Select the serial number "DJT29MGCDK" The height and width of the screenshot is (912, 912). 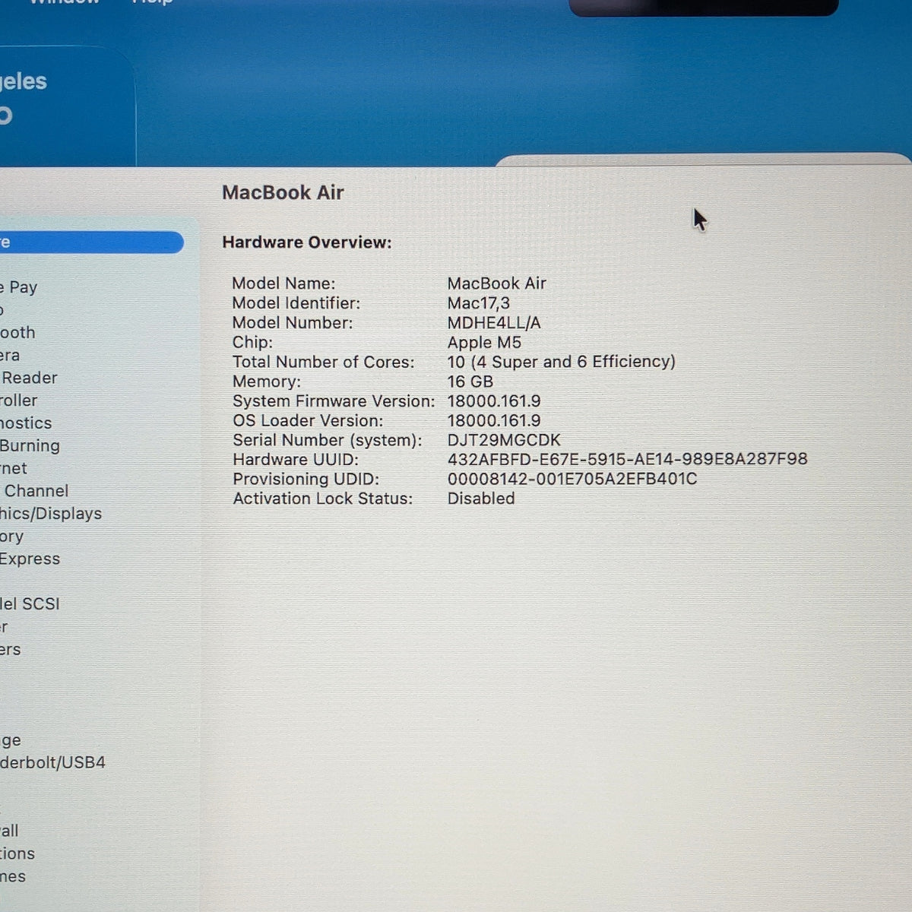tap(504, 440)
